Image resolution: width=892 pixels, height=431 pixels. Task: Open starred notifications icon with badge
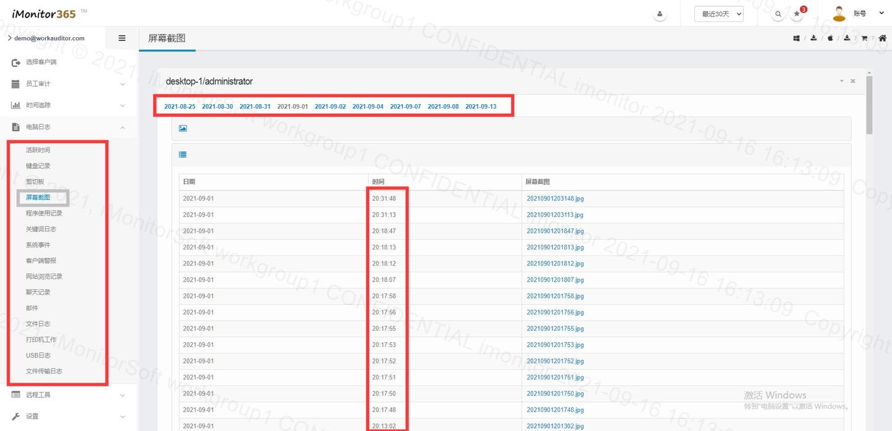click(x=797, y=14)
